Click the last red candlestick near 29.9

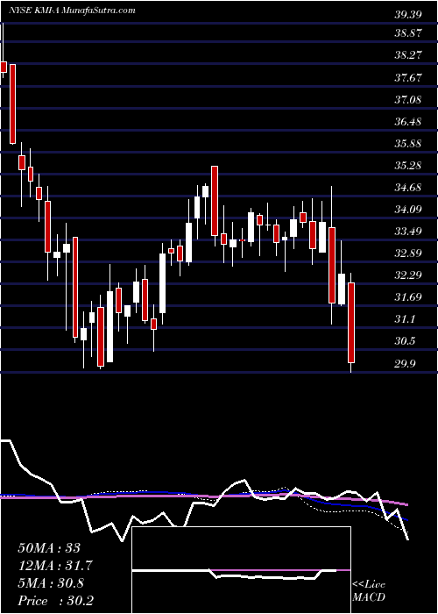point(351,323)
